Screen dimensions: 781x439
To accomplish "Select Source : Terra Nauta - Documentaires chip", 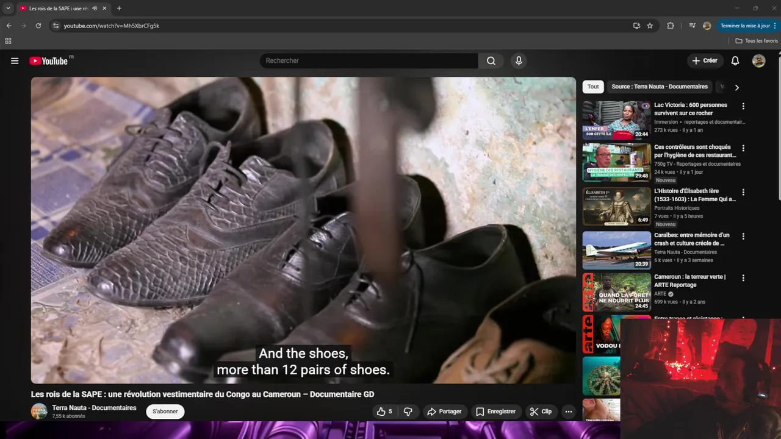I will click(660, 87).
